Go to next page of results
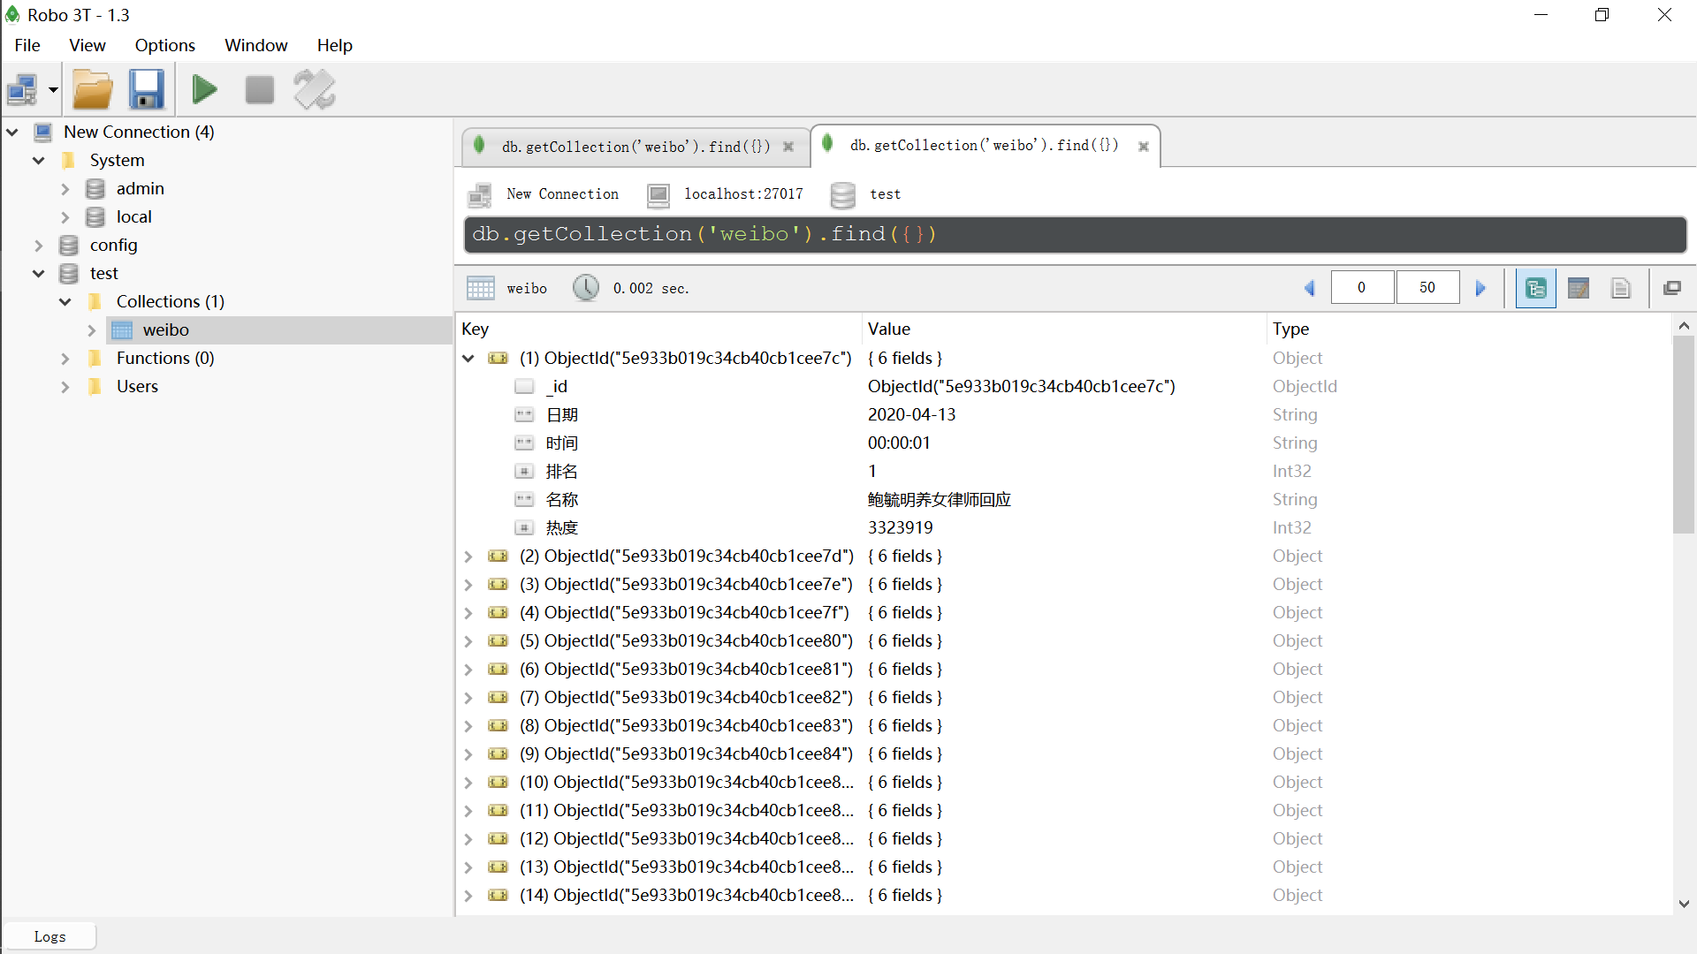The width and height of the screenshot is (1697, 954). [x=1480, y=288]
